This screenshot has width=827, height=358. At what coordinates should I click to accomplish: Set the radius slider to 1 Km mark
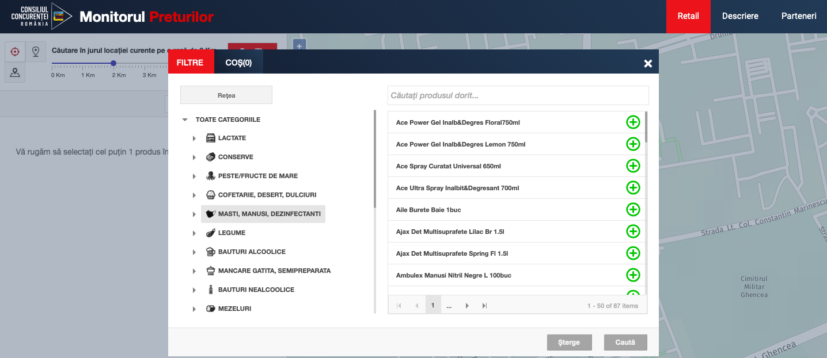tap(88, 75)
